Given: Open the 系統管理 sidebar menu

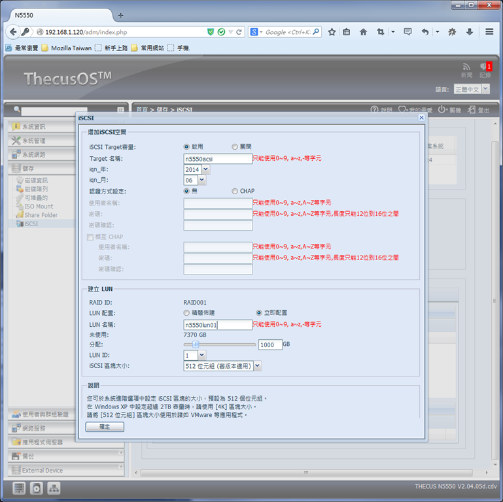Looking at the screenshot, I should [43, 141].
